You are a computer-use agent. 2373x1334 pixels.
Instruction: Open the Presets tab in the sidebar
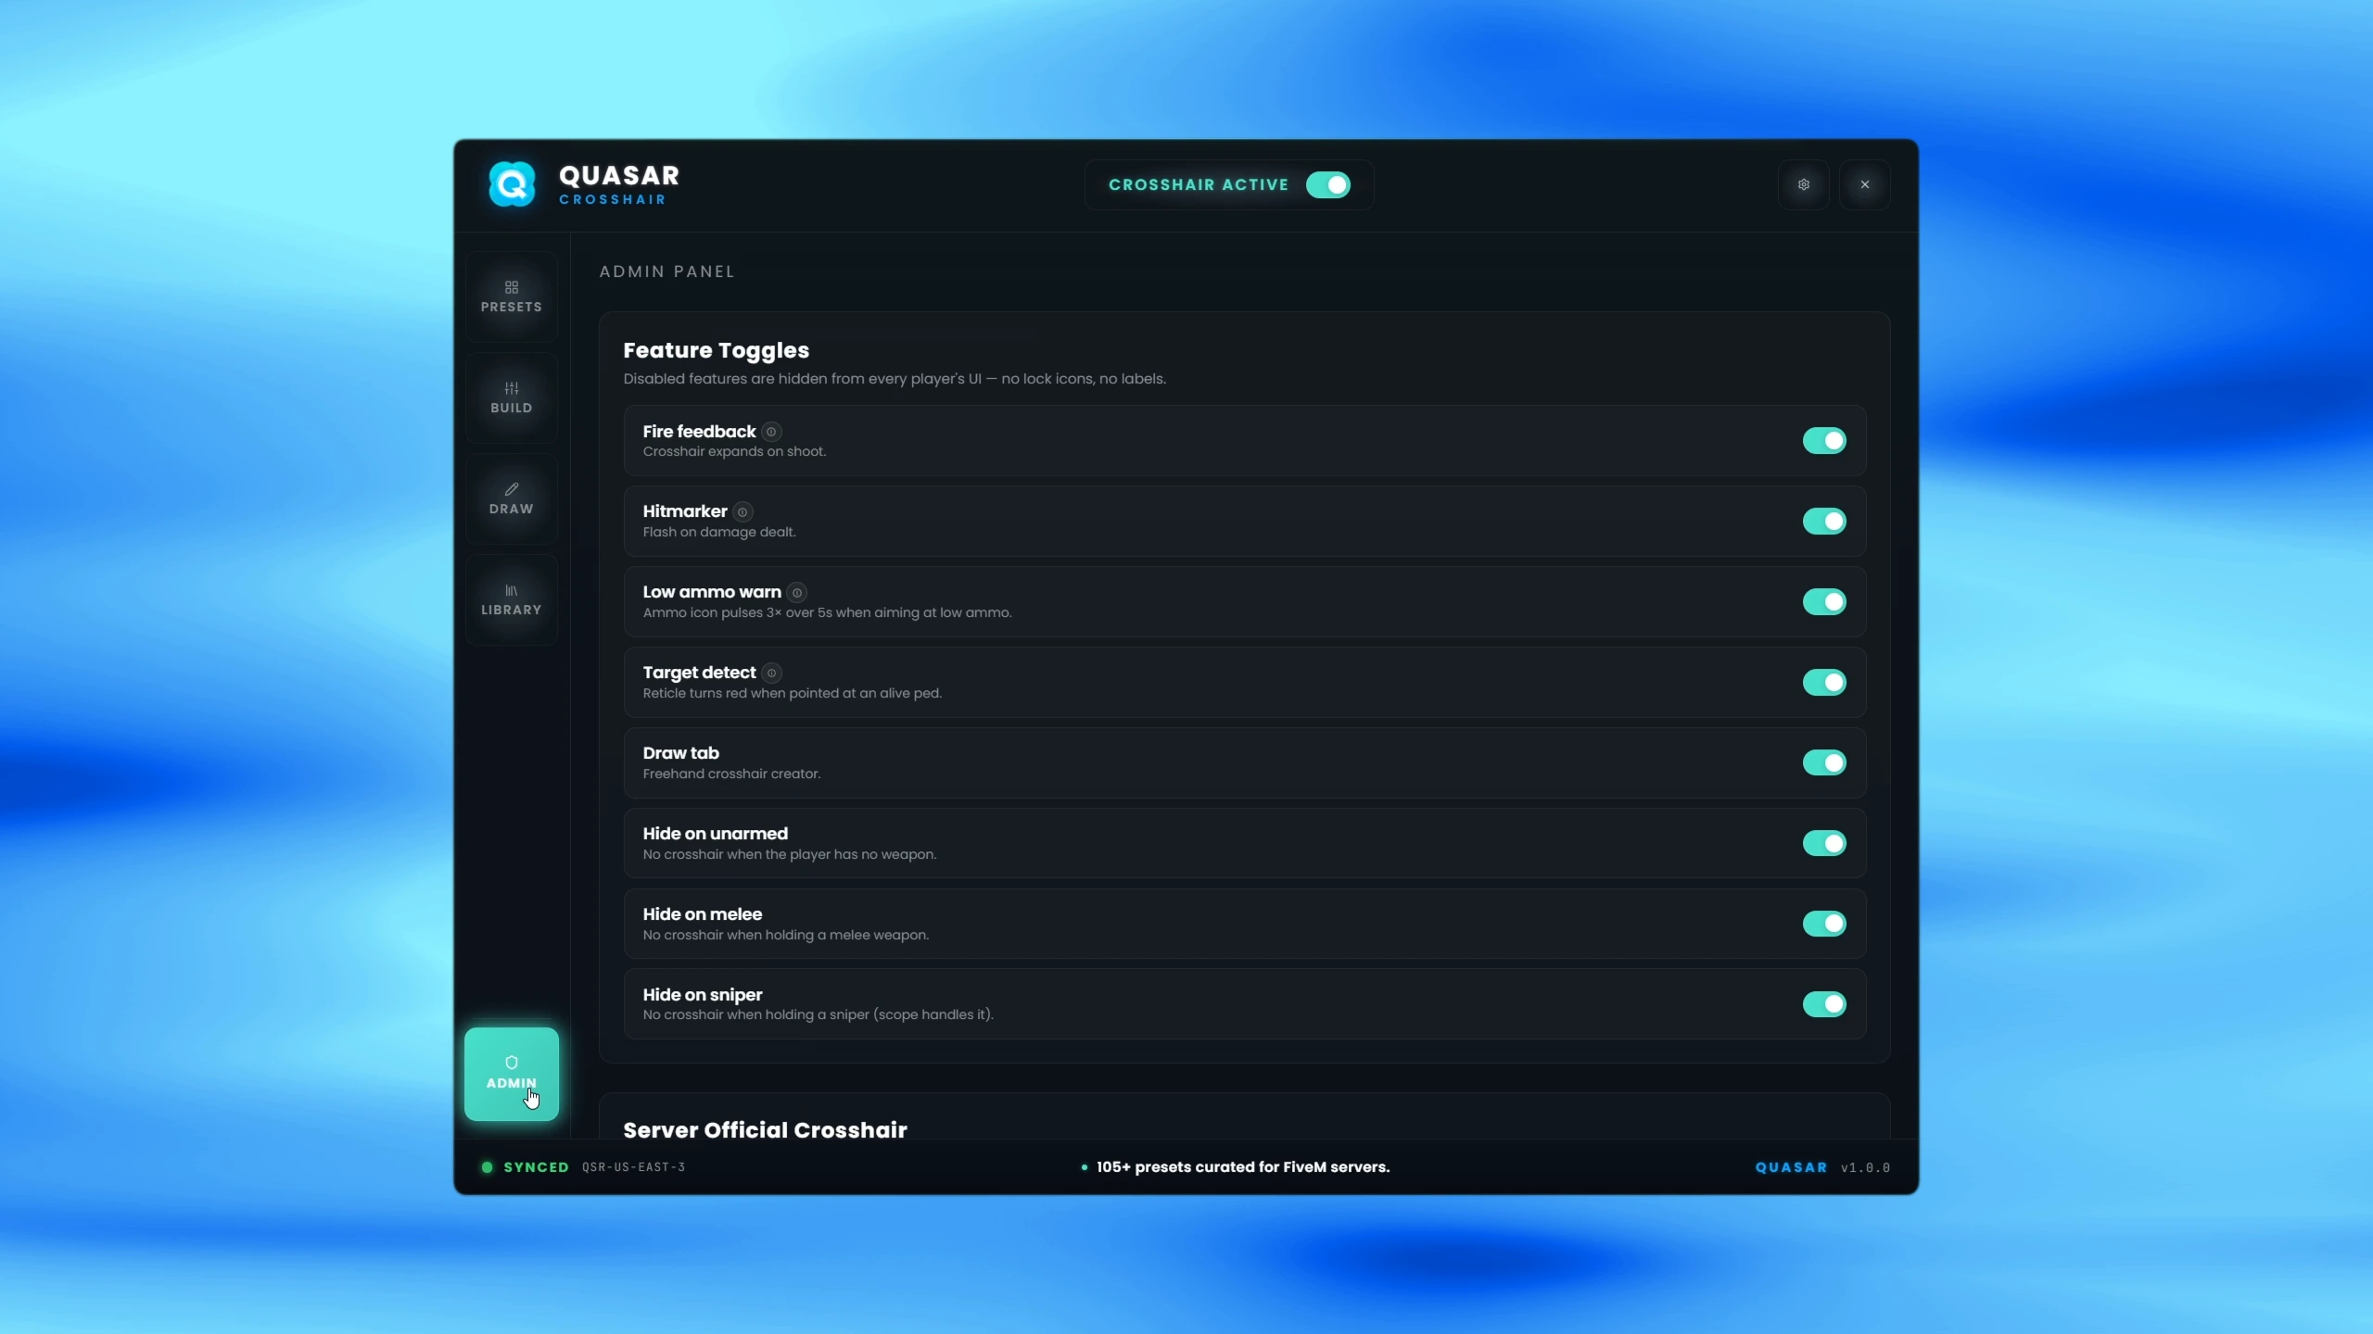coord(512,296)
